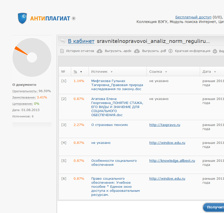This screenshot has width=224, height=213.
Task: Click the row number [2]
Action: point(64,99)
